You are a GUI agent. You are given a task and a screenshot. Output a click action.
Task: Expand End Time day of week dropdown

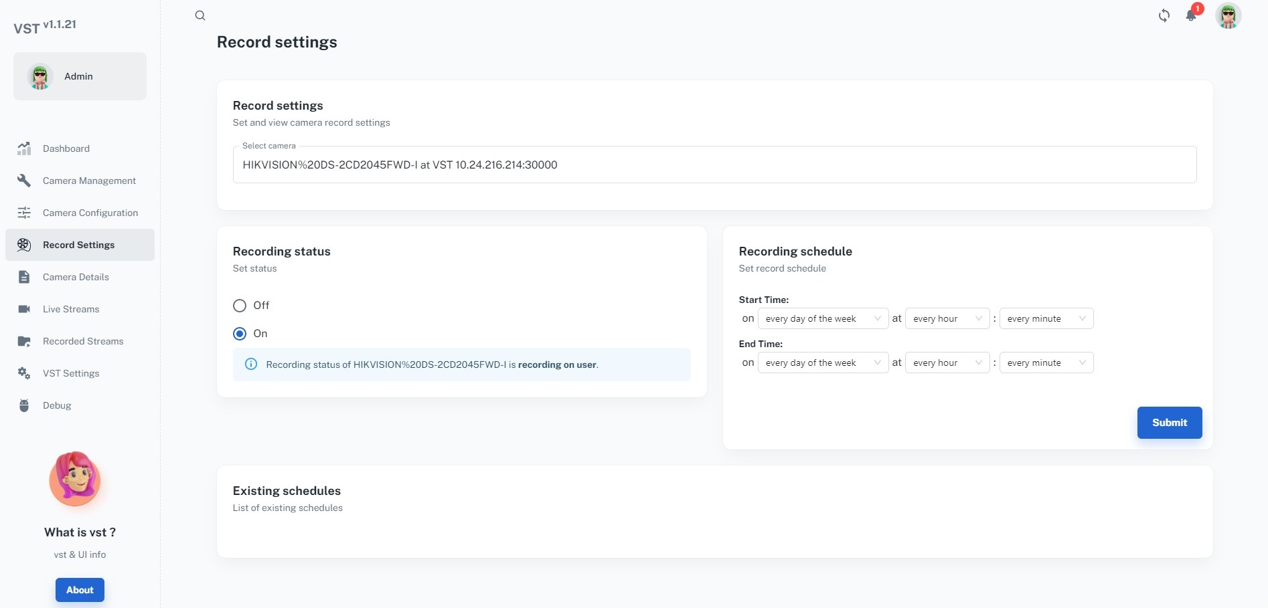(x=822, y=363)
